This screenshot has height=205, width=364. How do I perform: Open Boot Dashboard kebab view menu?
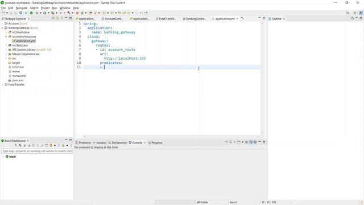pos(71,146)
